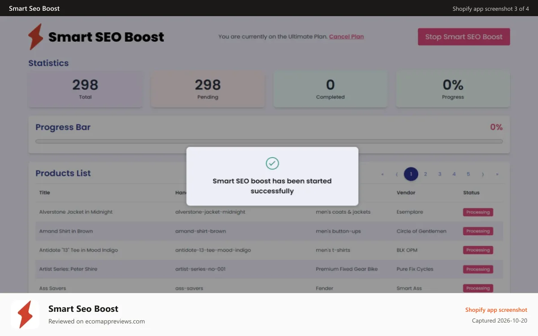
Task: Click handle 'artist-series-no-001'
Action: pos(200,269)
